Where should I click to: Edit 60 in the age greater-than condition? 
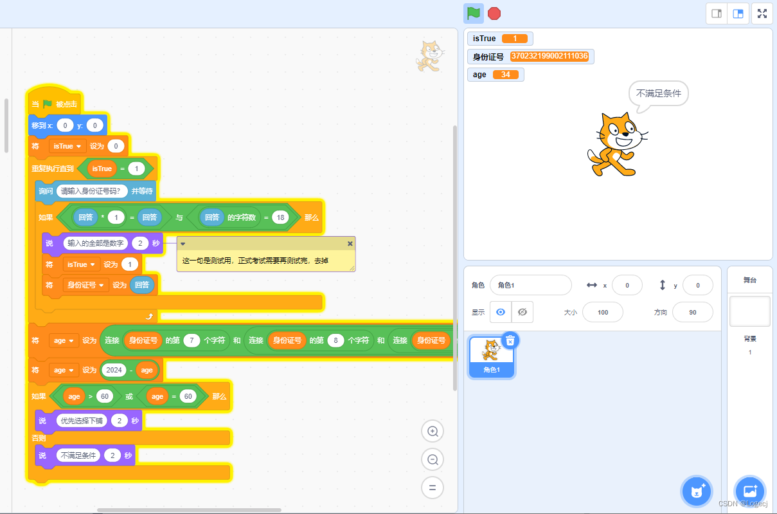[105, 396]
